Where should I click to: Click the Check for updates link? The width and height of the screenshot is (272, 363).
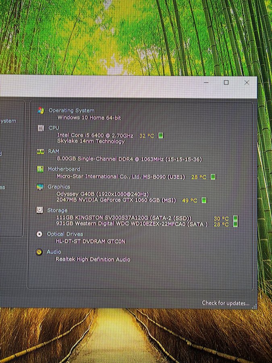pos(226,303)
